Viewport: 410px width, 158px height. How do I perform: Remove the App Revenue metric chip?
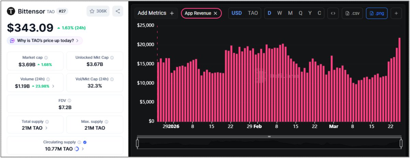point(215,13)
